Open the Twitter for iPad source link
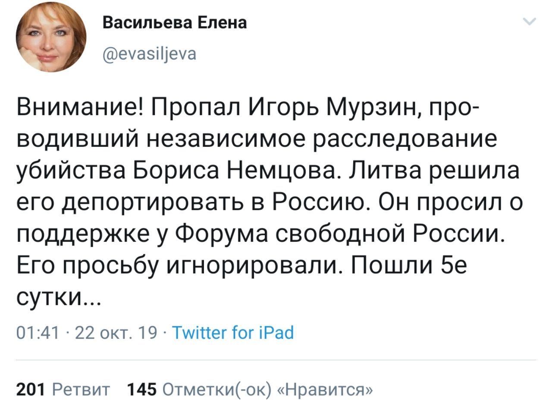Image resolution: width=552 pixels, height=414 pixels. (233, 333)
